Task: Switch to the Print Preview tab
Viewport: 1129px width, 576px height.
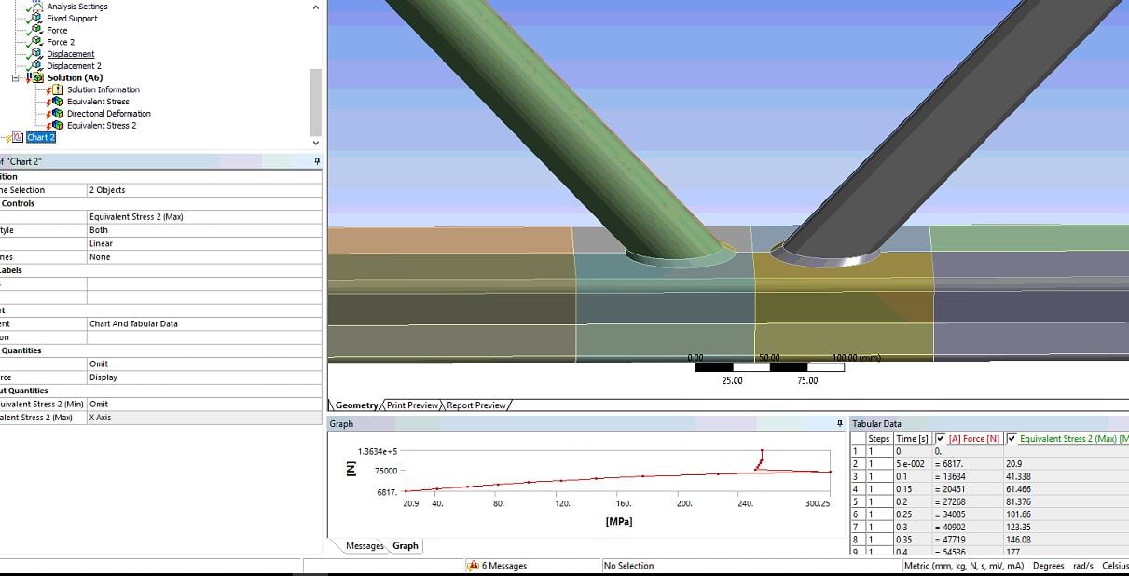Action: 412,405
